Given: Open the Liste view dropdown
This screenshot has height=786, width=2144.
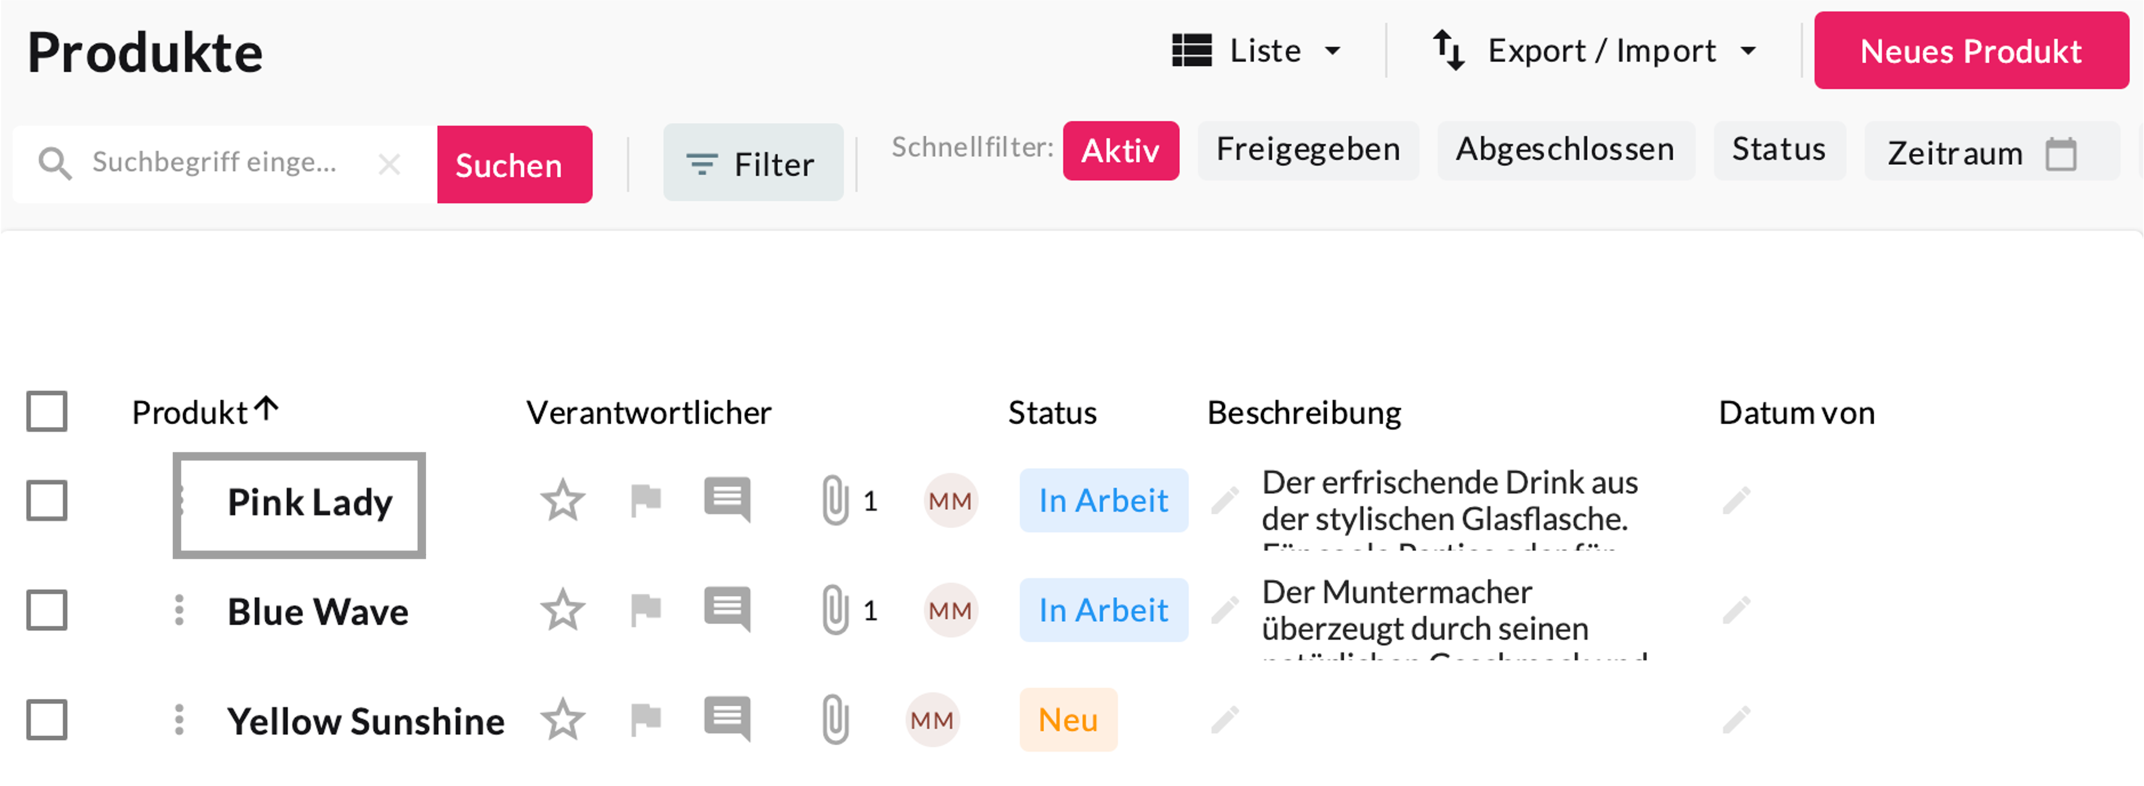Looking at the screenshot, I should point(1257,51).
